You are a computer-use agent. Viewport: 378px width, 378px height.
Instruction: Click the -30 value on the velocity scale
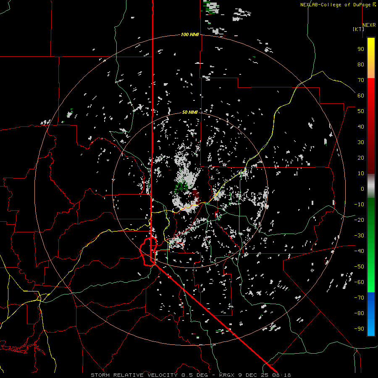point(359,236)
